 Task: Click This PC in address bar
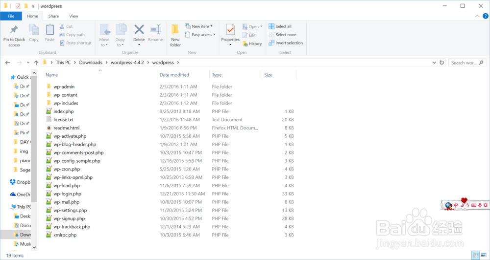coord(63,63)
